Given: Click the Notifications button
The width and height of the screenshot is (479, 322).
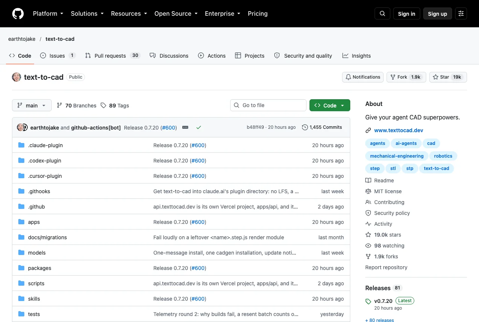Looking at the screenshot, I should pyautogui.click(x=363, y=77).
